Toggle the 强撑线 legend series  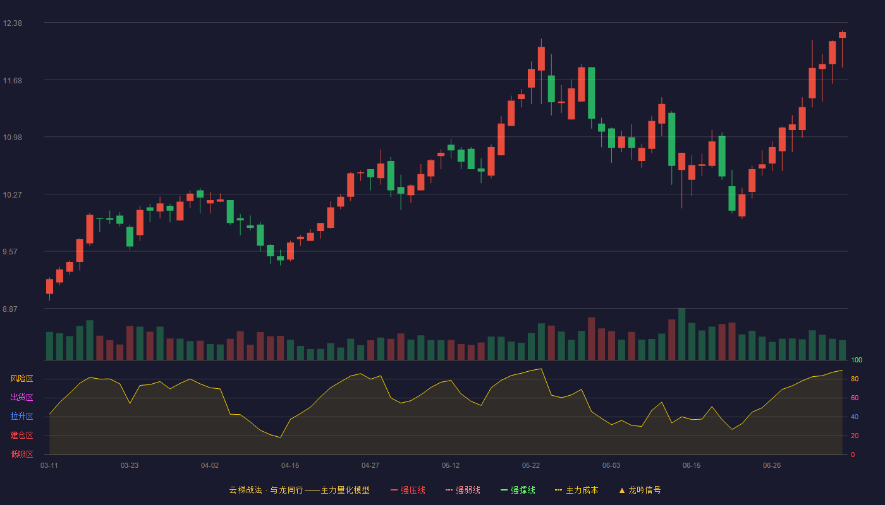tap(518, 490)
